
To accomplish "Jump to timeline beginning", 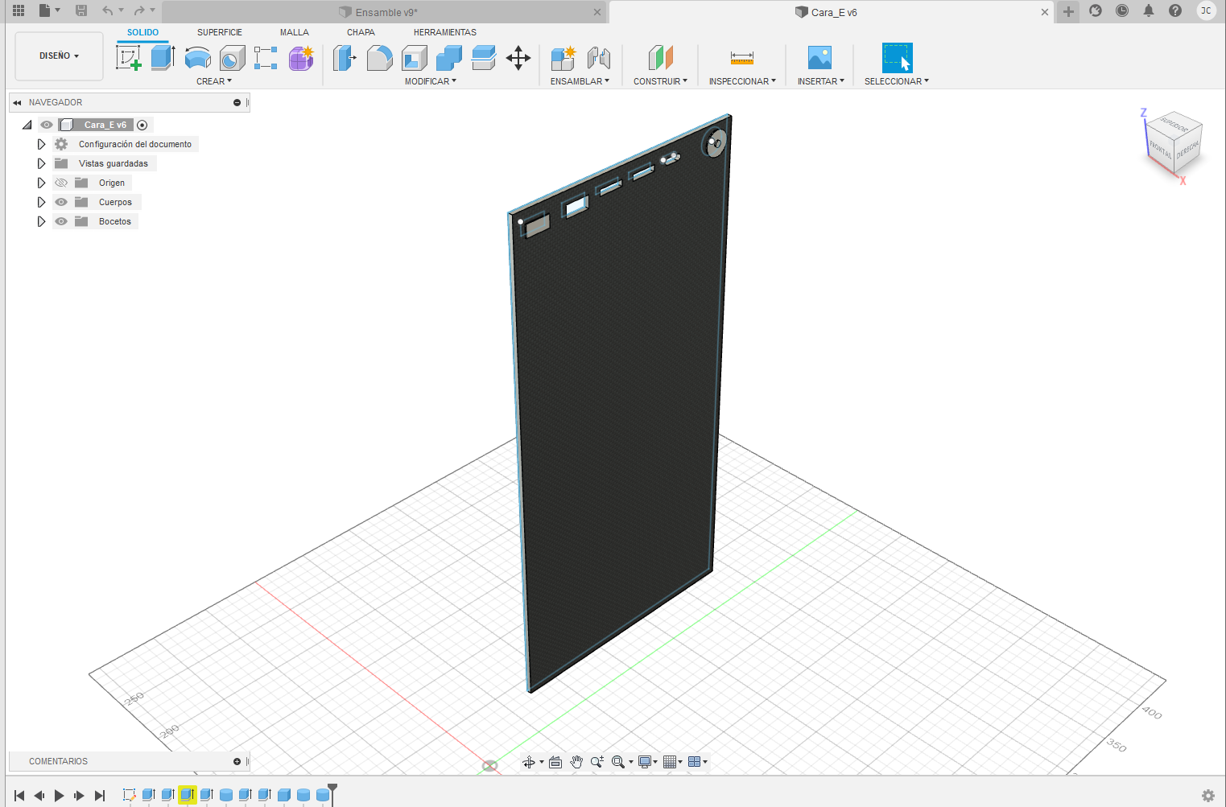I will (19, 796).
